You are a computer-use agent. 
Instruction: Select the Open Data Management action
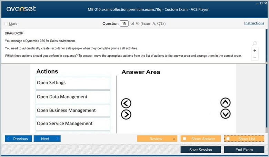point(73,97)
